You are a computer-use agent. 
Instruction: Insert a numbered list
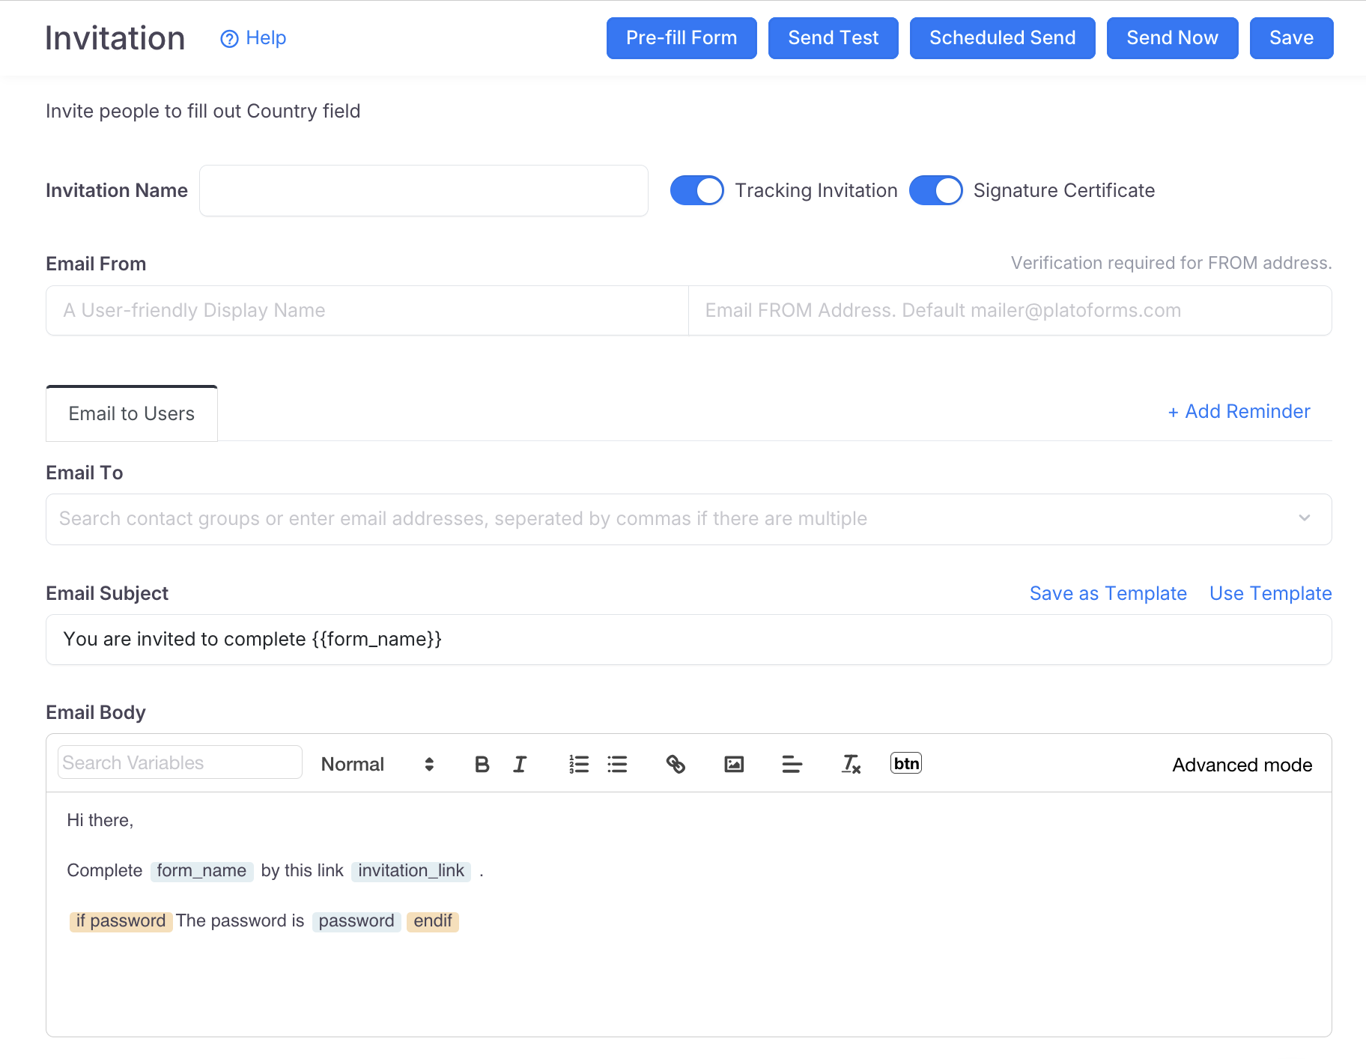tap(578, 764)
